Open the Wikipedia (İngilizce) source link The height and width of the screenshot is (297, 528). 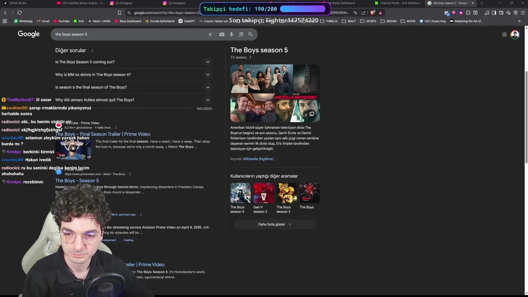point(258,159)
